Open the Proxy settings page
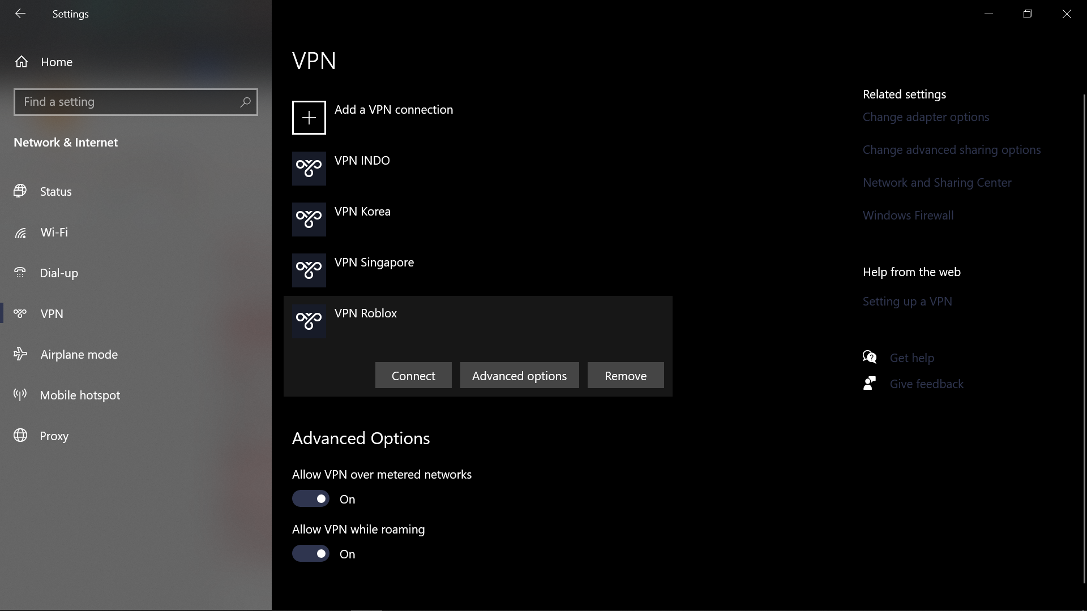The width and height of the screenshot is (1087, 611). tap(54, 436)
